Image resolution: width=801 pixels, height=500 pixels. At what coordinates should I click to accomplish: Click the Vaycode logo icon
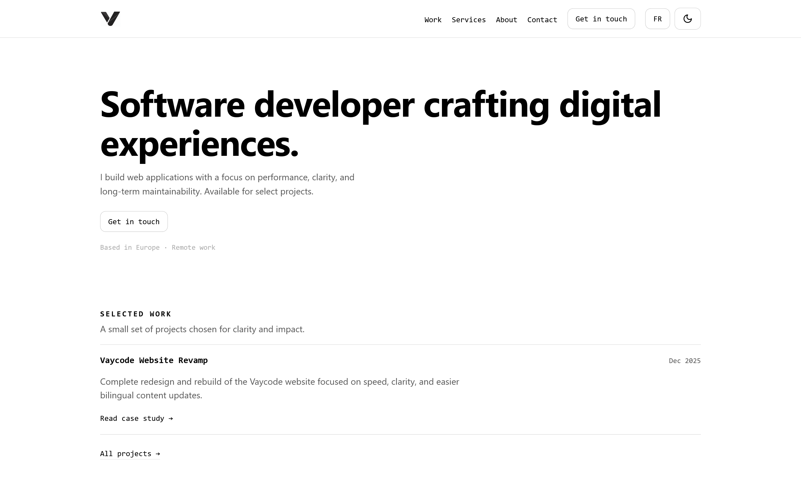point(110,19)
